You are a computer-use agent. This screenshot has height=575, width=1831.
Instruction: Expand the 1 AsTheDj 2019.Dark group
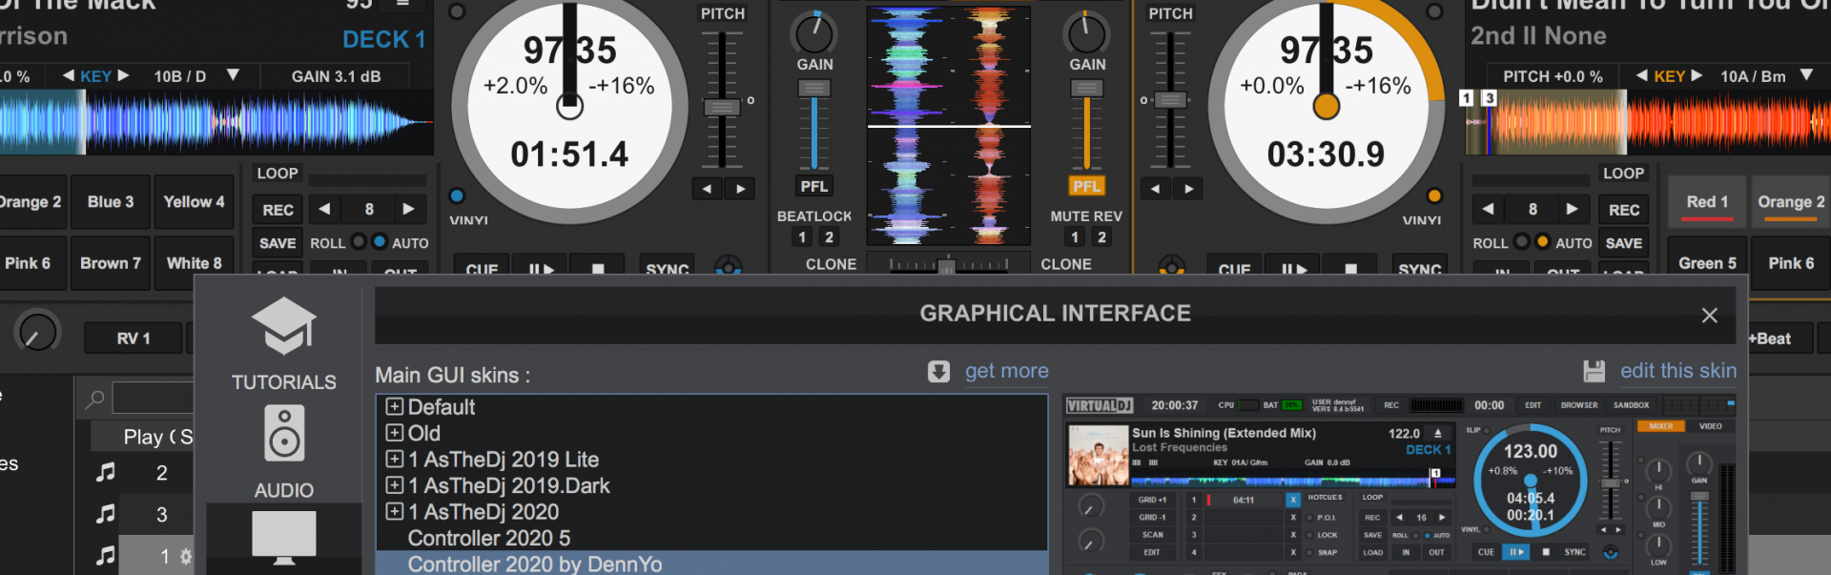[394, 485]
